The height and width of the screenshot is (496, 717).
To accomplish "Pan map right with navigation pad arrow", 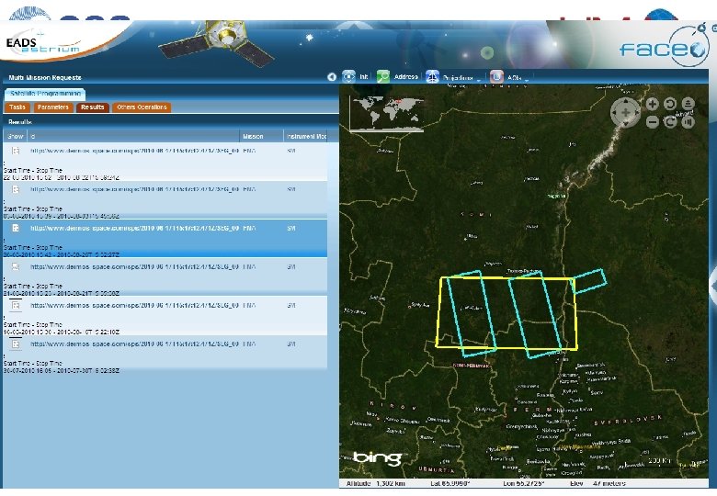I will point(636,112).
